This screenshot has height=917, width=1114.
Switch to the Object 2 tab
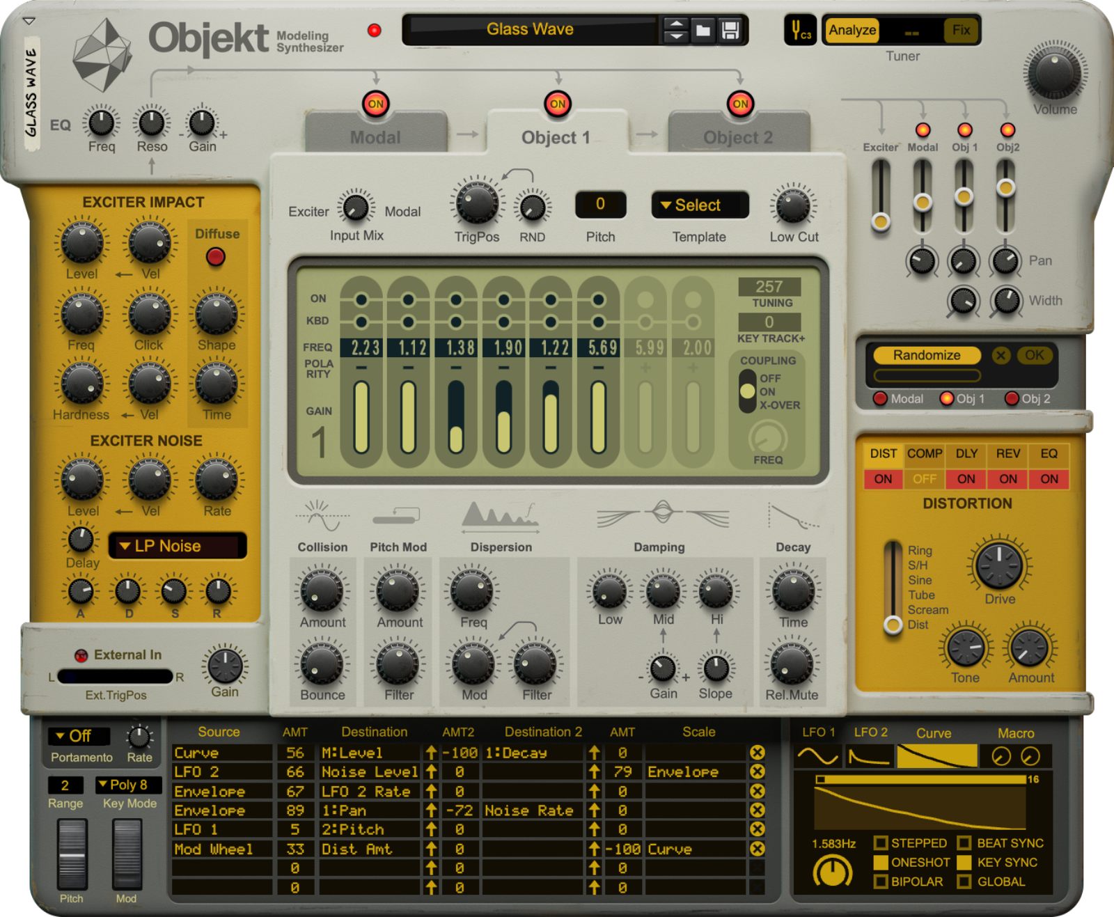click(x=739, y=137)
